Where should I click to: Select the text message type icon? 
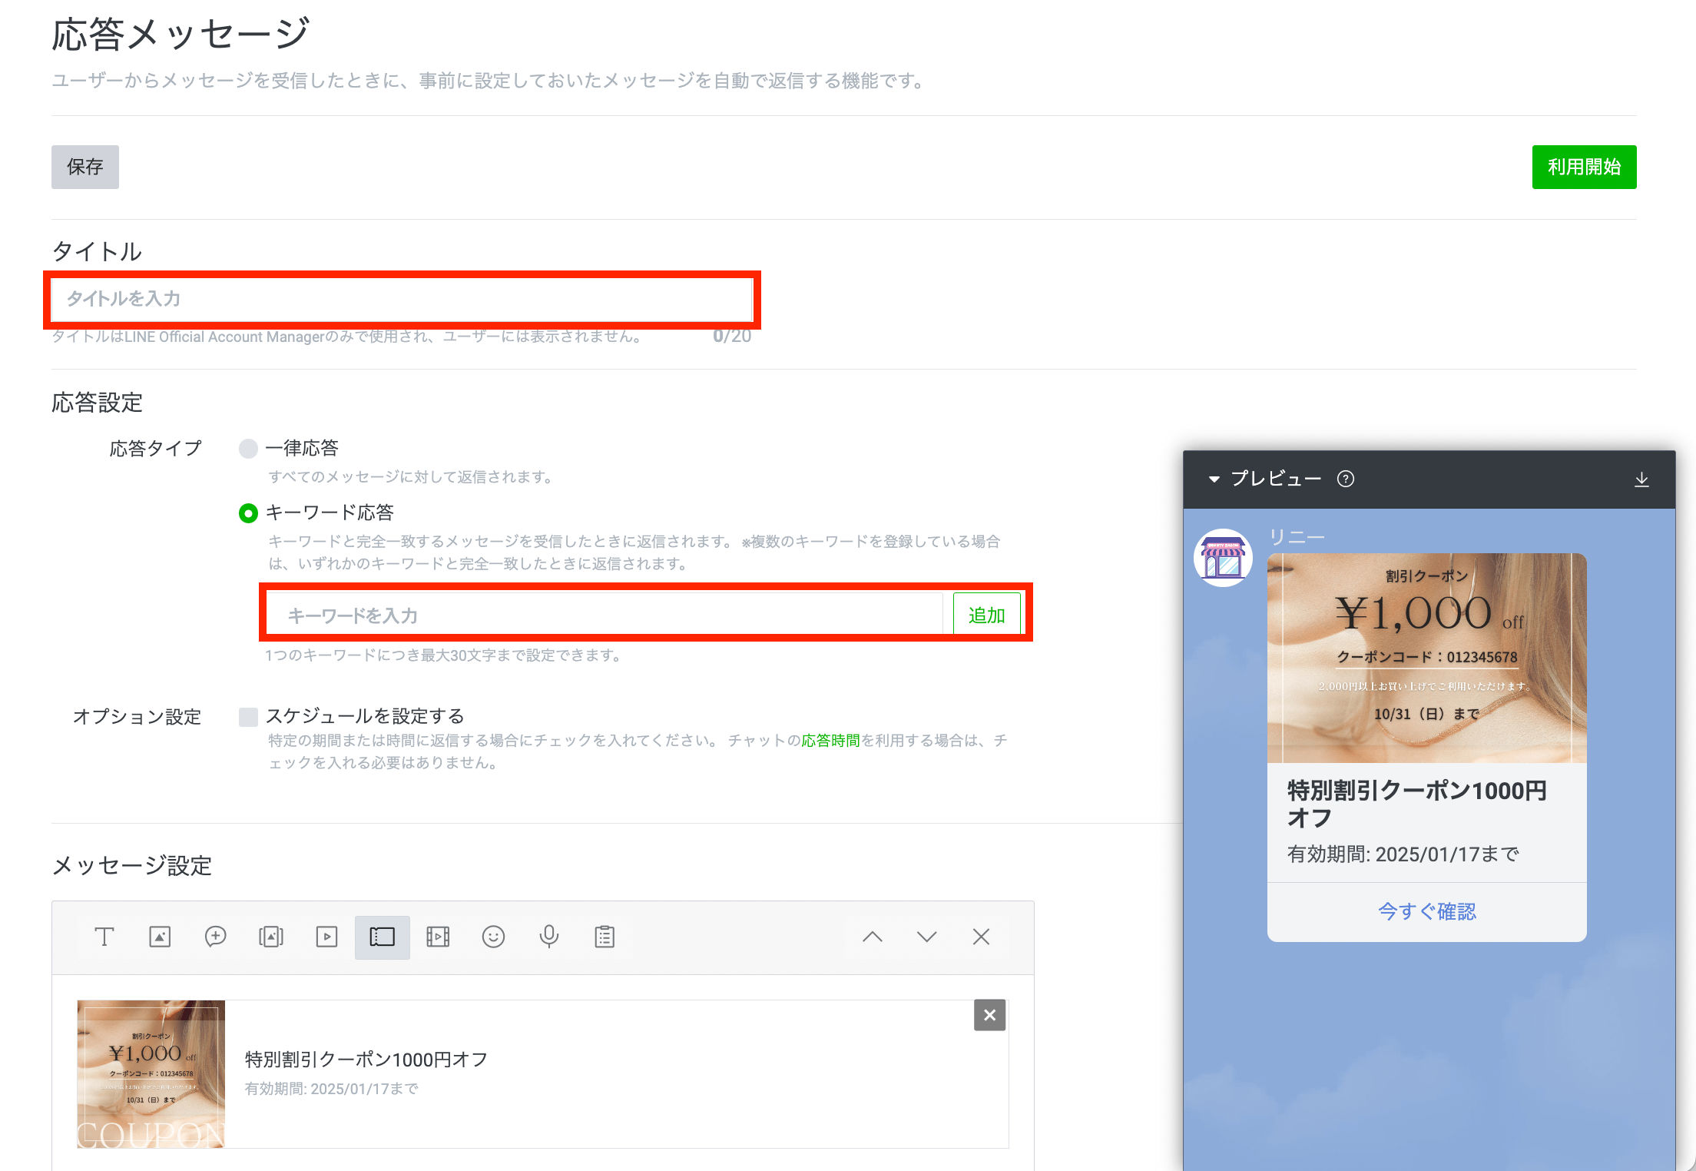[x=104, y=937]
